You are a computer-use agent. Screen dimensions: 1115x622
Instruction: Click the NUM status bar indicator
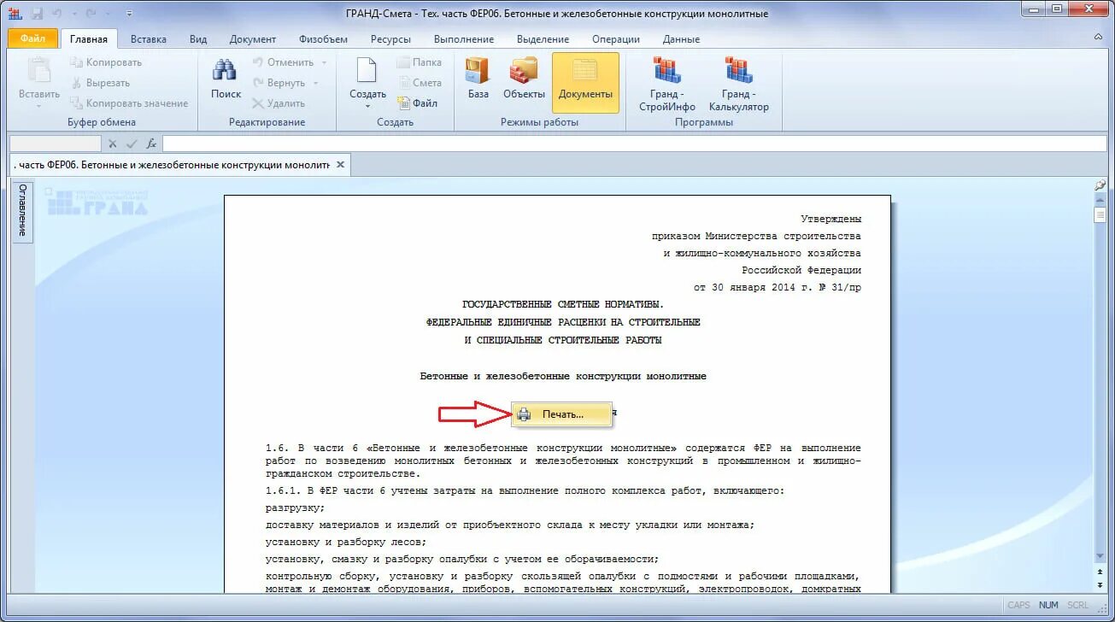[1048, 605]
